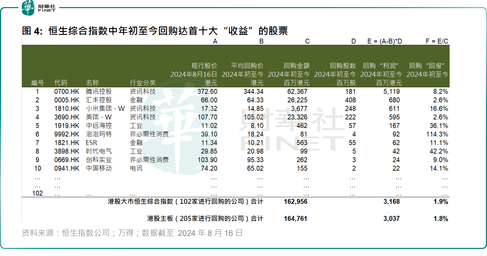Click the 资料来源 source footnote
Viewport: 487px width, 256px height.
click(132, 233)
